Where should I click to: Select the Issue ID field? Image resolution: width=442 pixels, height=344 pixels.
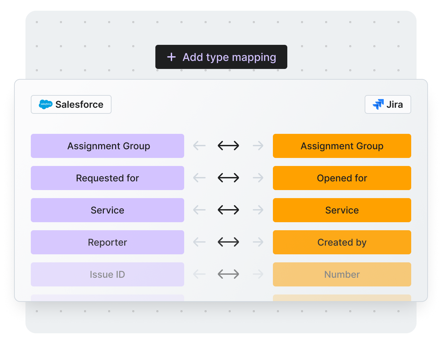pos(107,274)
